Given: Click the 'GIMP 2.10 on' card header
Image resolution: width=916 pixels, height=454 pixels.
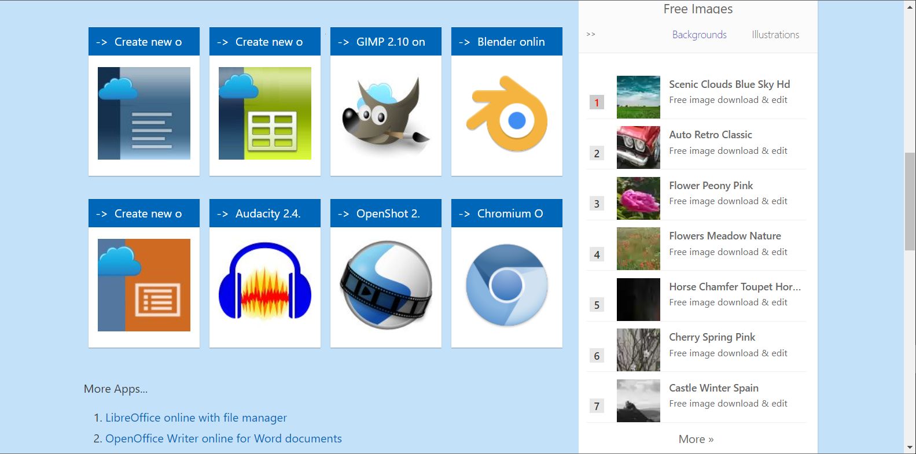Looking at the screenshot, I should pyautogui.click(x=386, y=42).
